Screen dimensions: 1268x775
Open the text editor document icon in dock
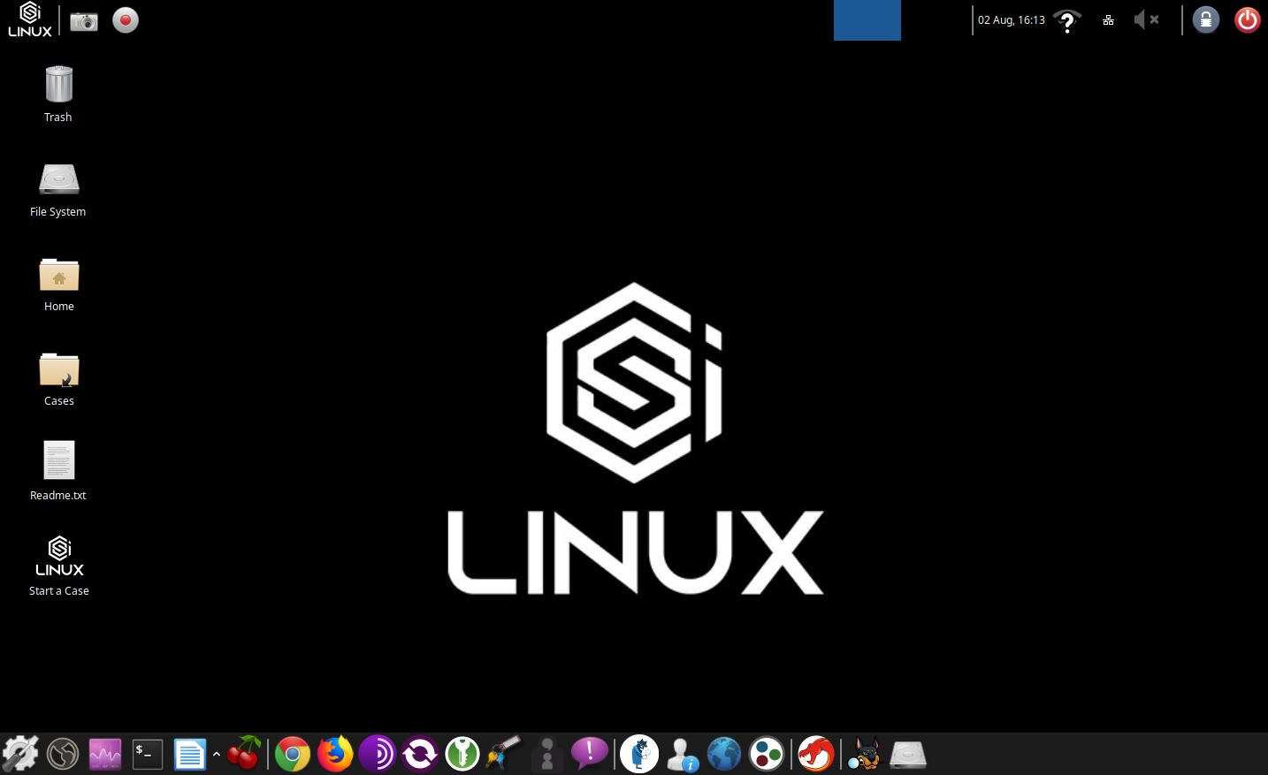pyautogui.click(x=189, y=754)
